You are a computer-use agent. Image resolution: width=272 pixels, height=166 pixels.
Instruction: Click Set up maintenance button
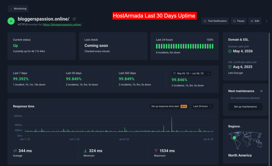point(245,107)
